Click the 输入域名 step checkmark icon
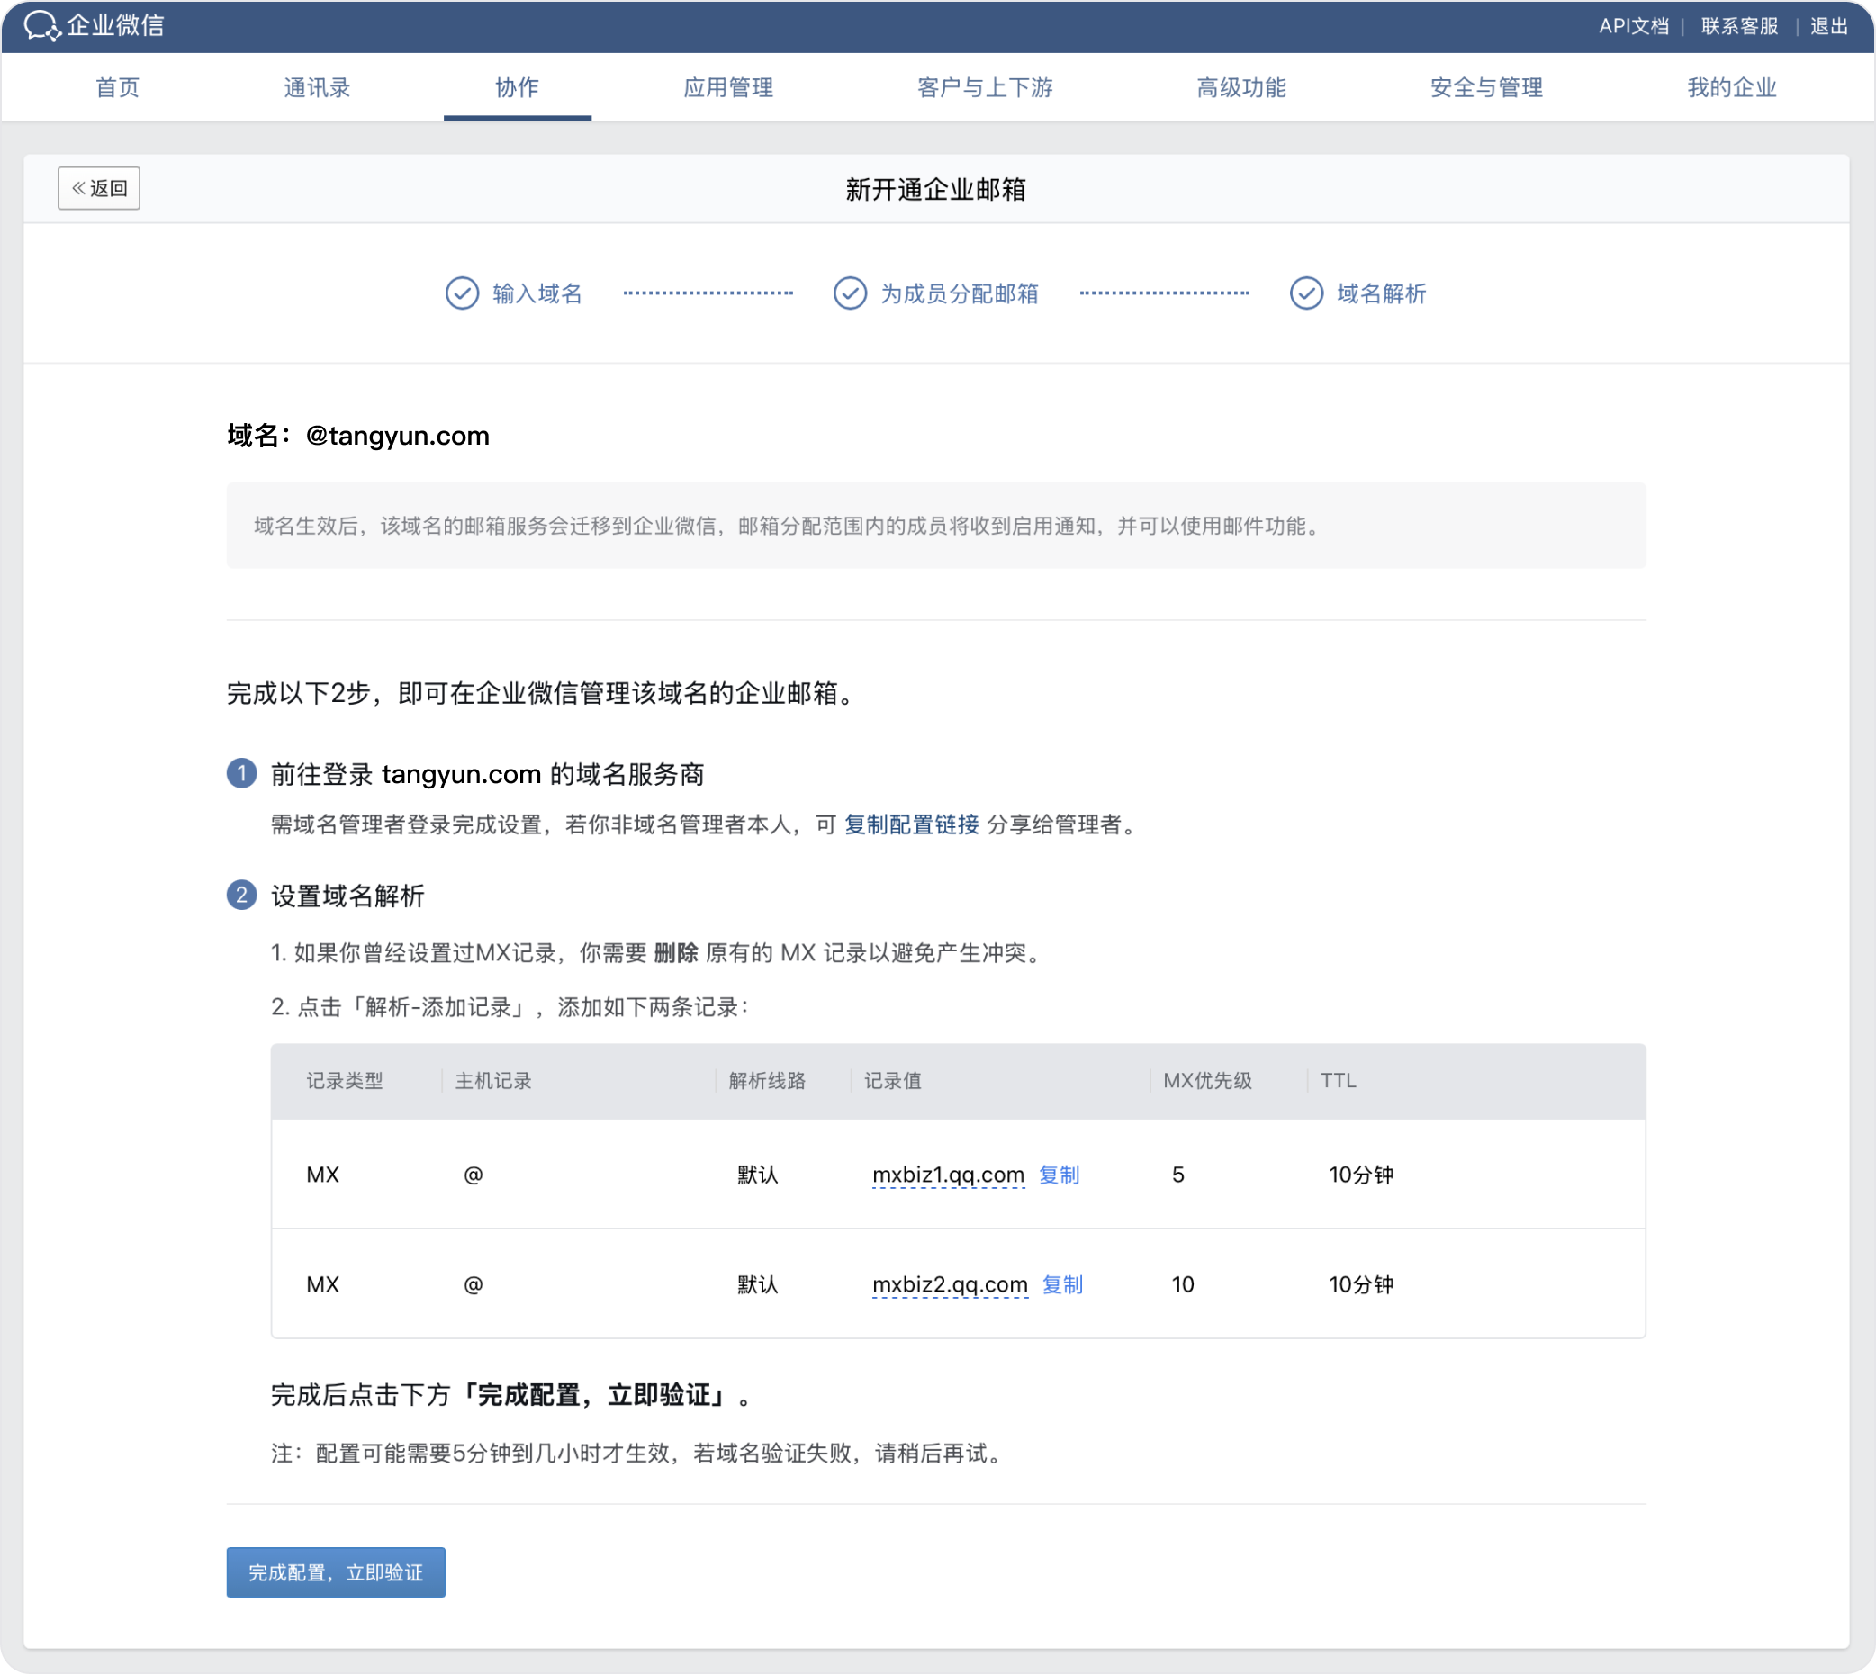The height and width of the screenshot is (1674, 1876). (x=462, y=293)
